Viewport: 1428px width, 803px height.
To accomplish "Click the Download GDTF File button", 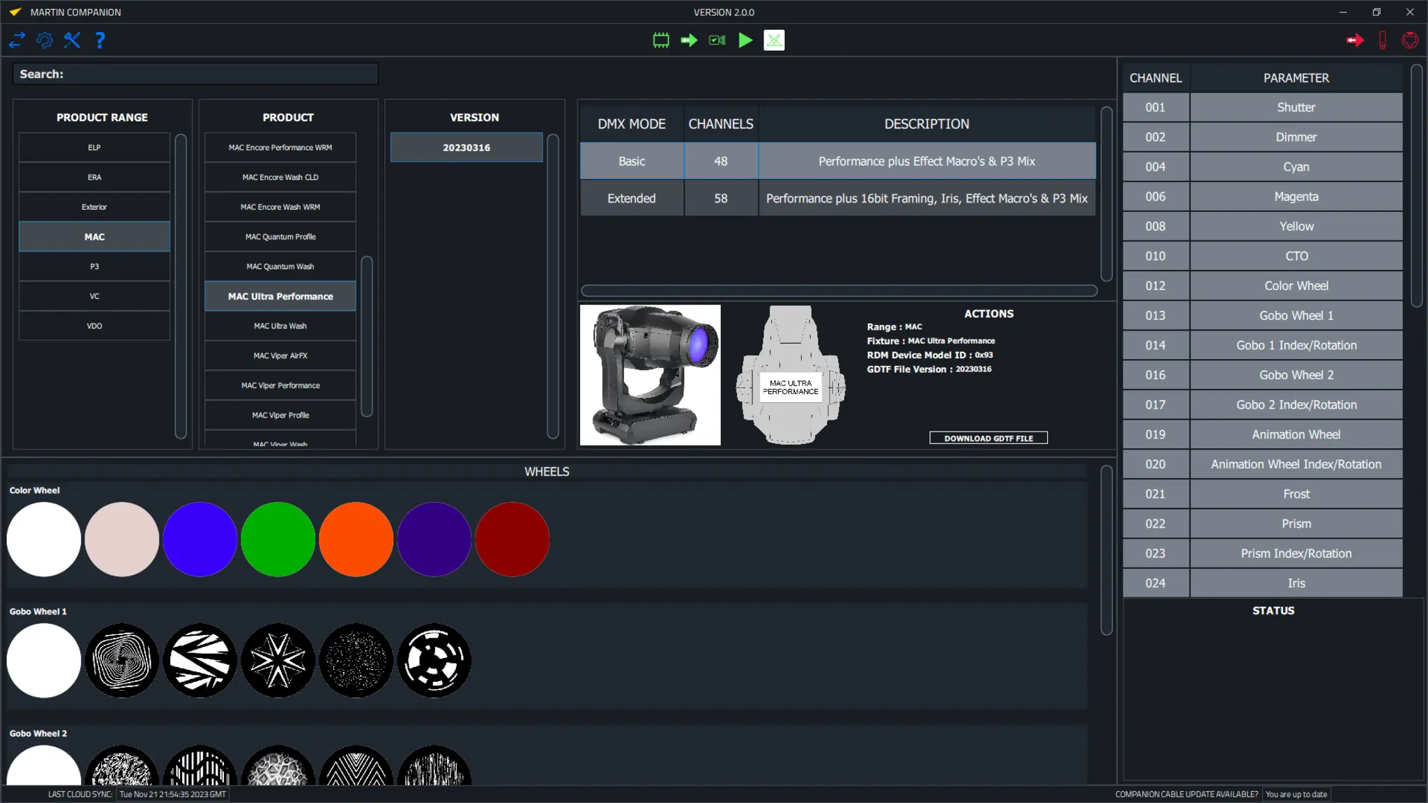I will (x=988, y=438).
